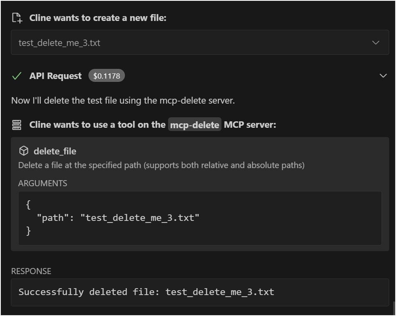Click the file icon on the create file row
Viewport: 396px width, 316px height.
[17, 18]
